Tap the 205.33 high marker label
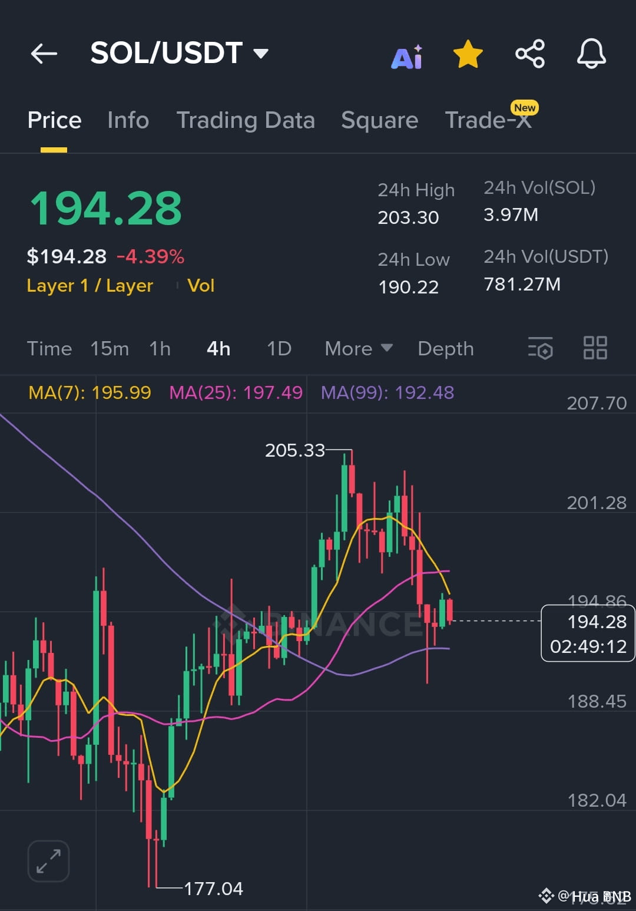636x911 pixels. [295, 450]
